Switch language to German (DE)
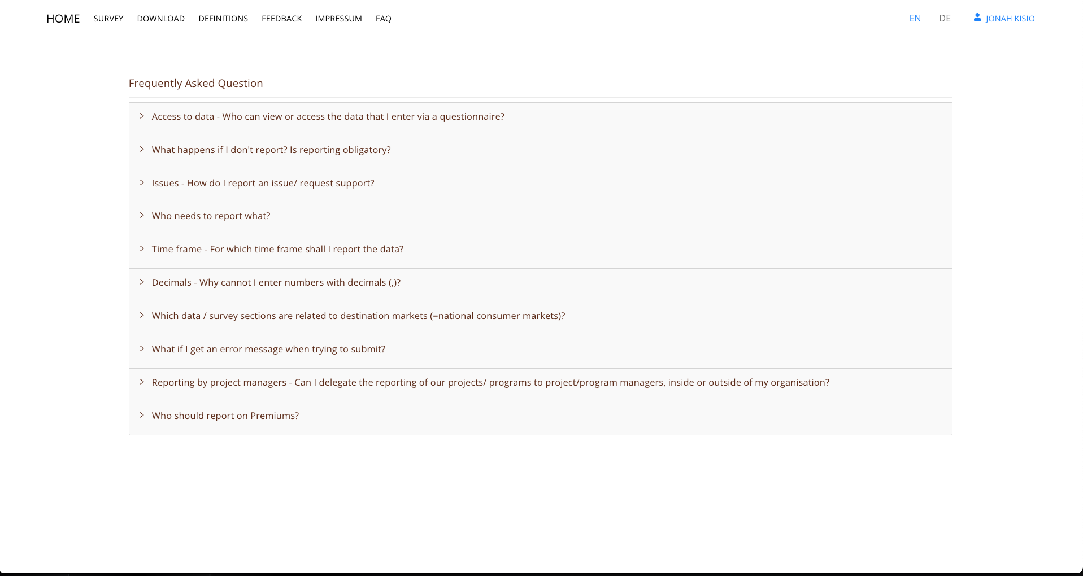The image size is (1083, 576). pos(945,19)
